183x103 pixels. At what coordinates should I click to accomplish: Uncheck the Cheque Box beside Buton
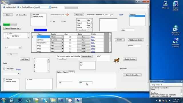17,15
